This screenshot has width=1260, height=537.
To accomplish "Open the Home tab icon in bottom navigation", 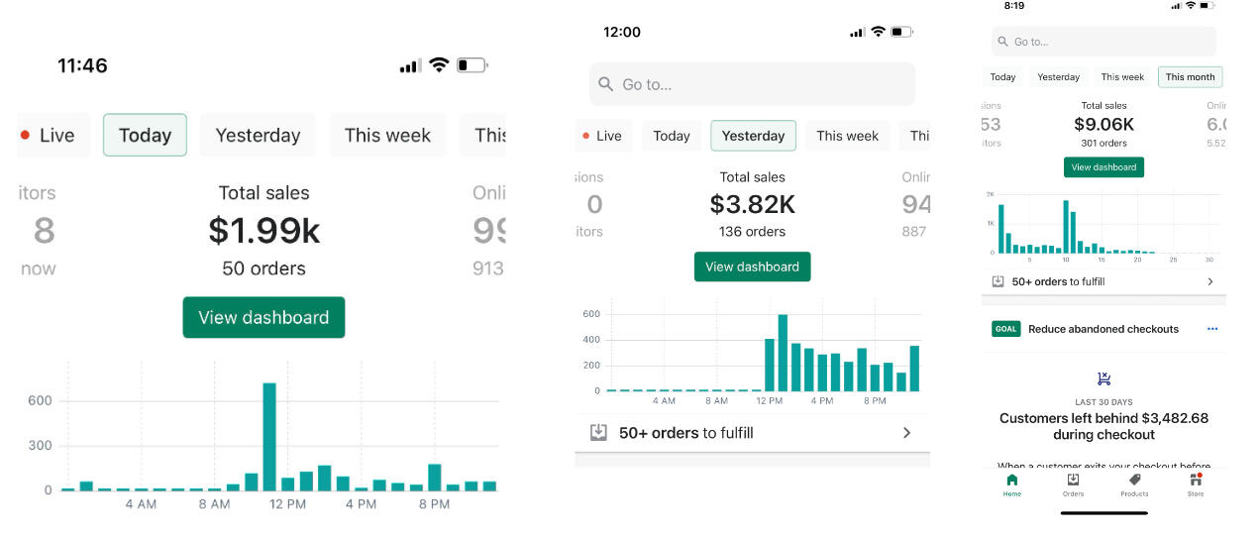I will 1011,481.
